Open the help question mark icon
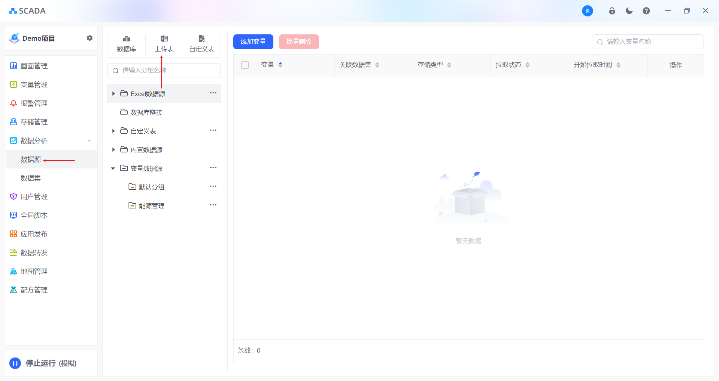The height and width of the screenshot is (381, 719). tap(646, 11)
